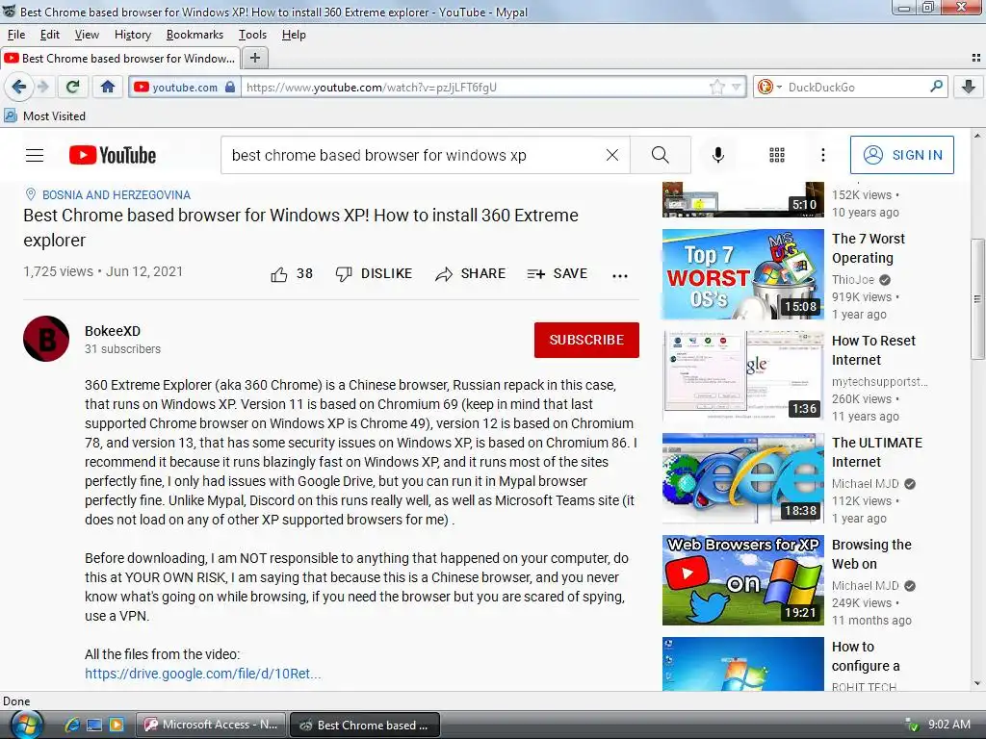Click into the DuckDuckGo search field
Screen dimensions: 986x739
(856, 87)
